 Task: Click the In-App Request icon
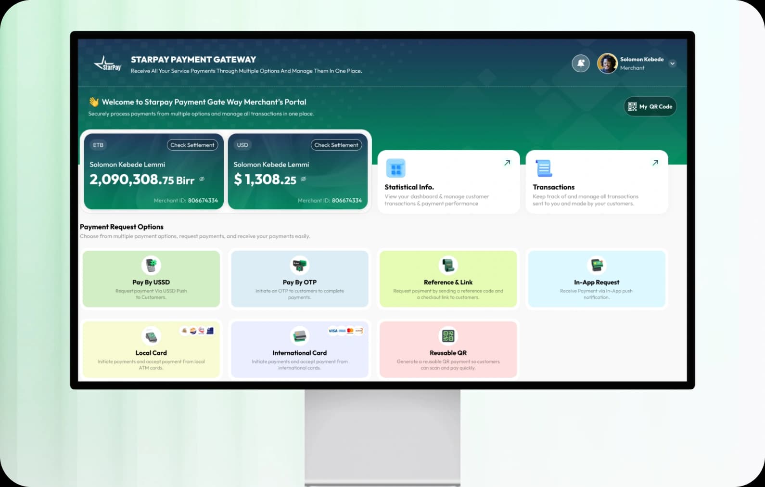pos(597,265)
